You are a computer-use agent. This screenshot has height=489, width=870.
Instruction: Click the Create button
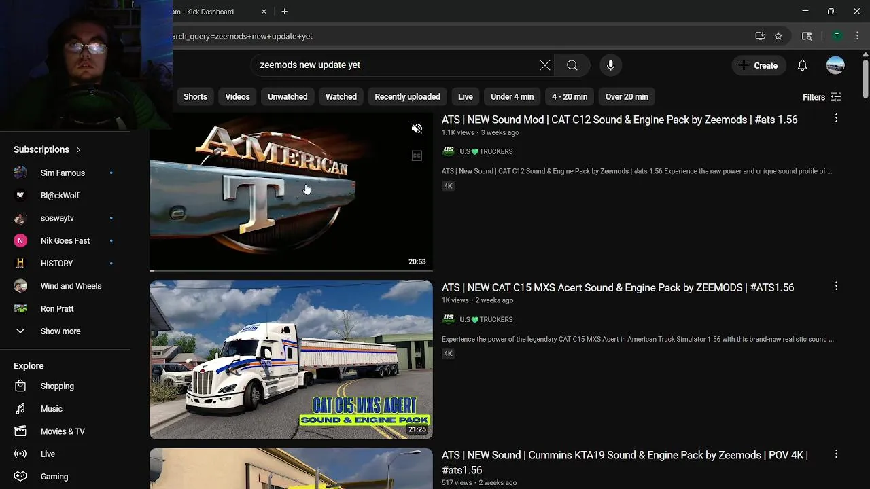(759, 65)
